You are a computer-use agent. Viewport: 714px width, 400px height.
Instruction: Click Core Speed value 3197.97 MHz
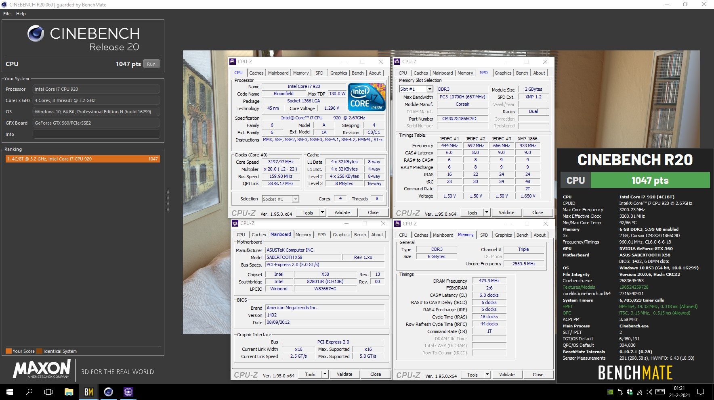(x=281, y=162)
